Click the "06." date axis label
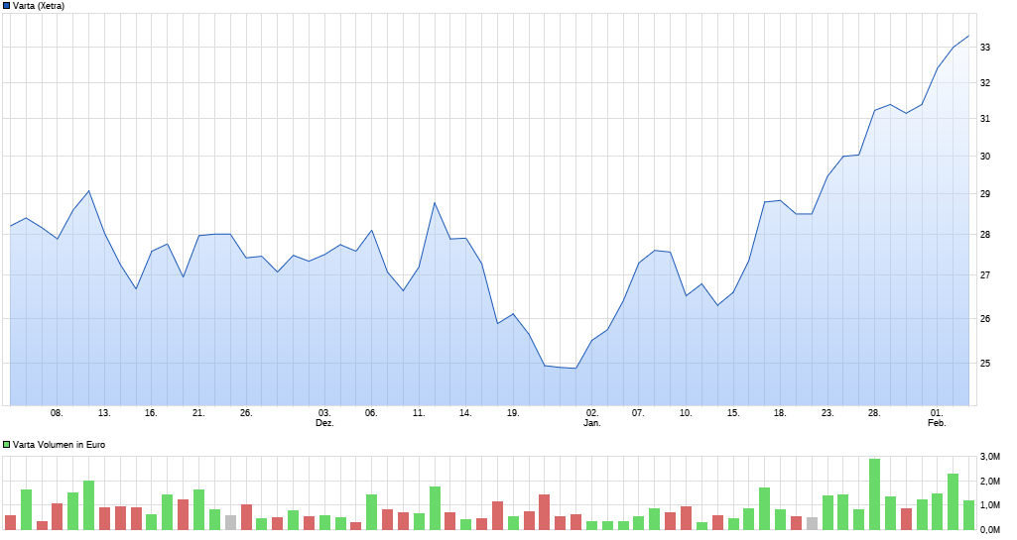Screen dimensions: 1017x540 coord(371,412)
